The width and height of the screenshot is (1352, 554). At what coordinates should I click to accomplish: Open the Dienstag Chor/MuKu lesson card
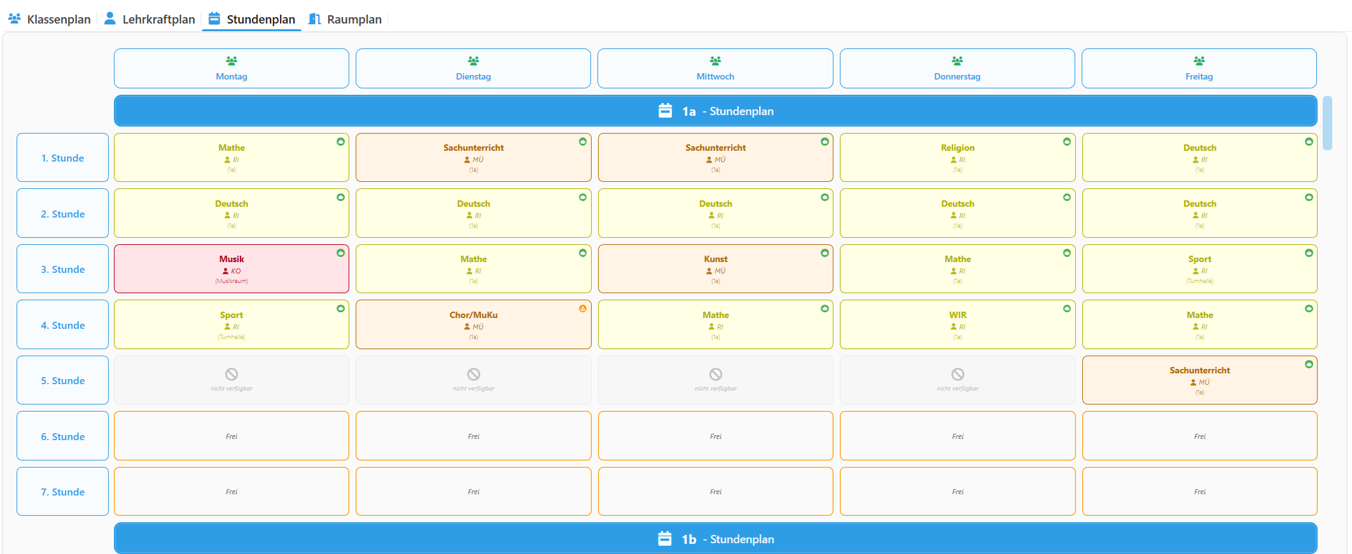pos(473,324)
